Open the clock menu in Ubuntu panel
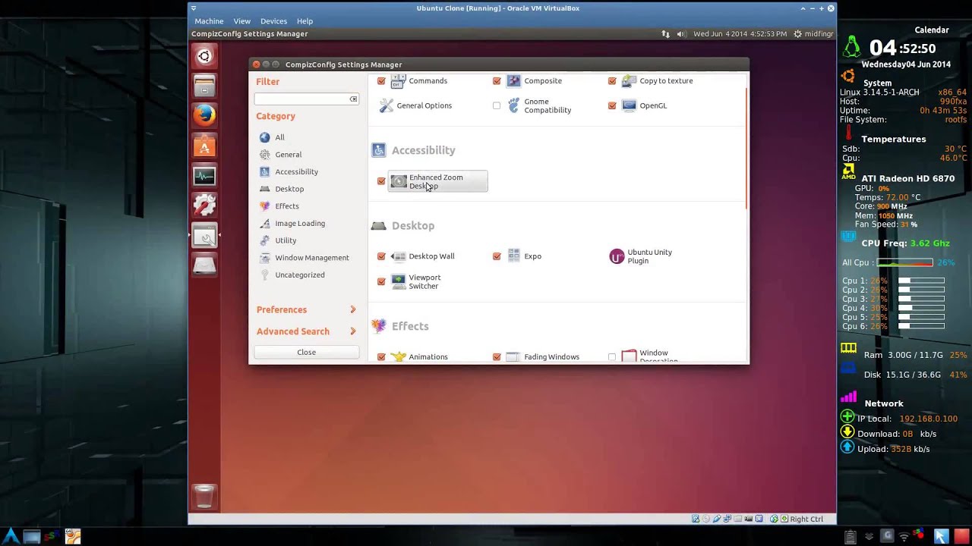 click(740, 34)
